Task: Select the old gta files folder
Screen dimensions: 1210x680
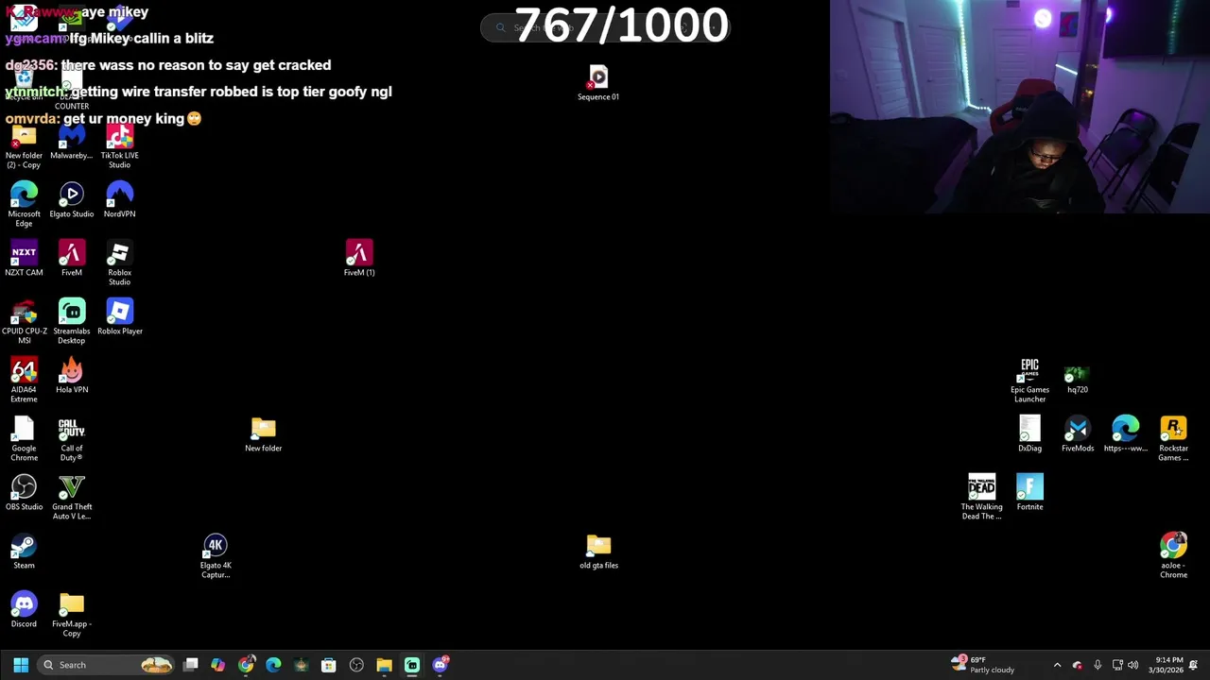Action: point(598,552)
